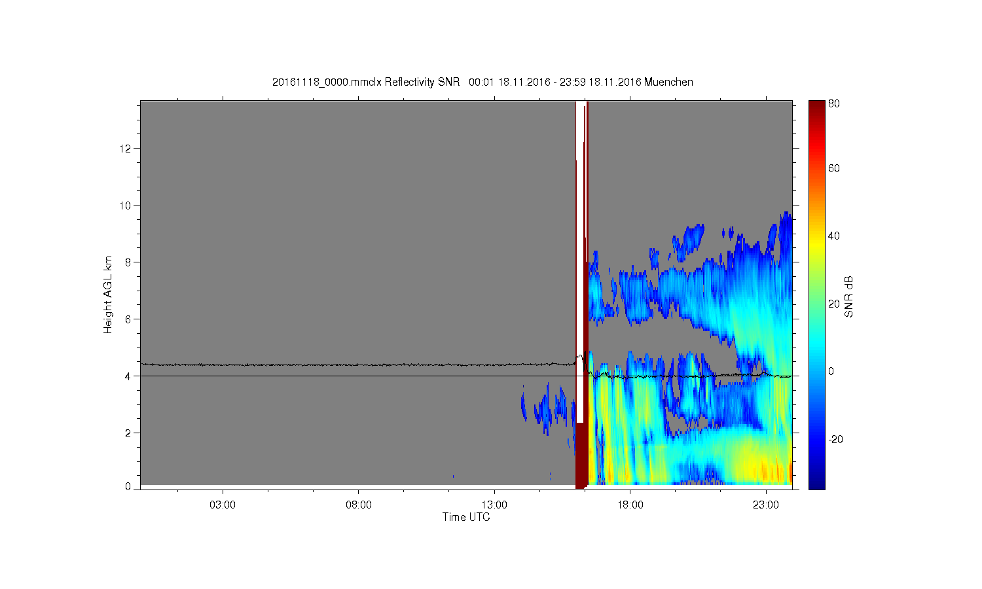Click the 'Time UTC' x-axis label
The width and height of the screenshot is (982, 589).
pyautogui.click(x=466, y=517)
